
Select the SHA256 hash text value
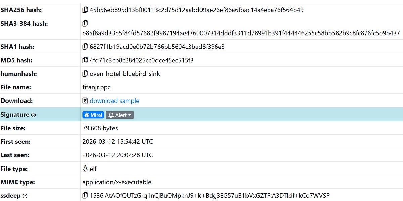[x=196, y=10]
